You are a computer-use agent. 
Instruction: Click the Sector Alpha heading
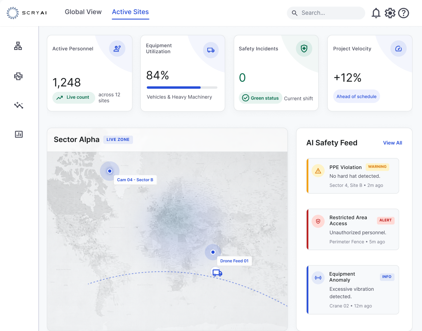pos(77,139)
